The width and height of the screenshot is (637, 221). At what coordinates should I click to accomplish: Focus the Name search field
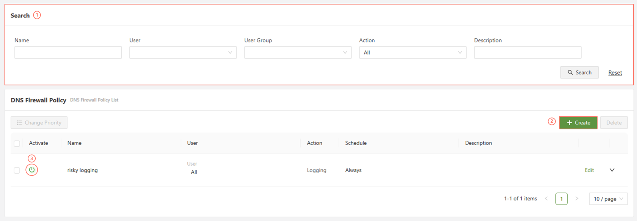(x=68, y=53)
